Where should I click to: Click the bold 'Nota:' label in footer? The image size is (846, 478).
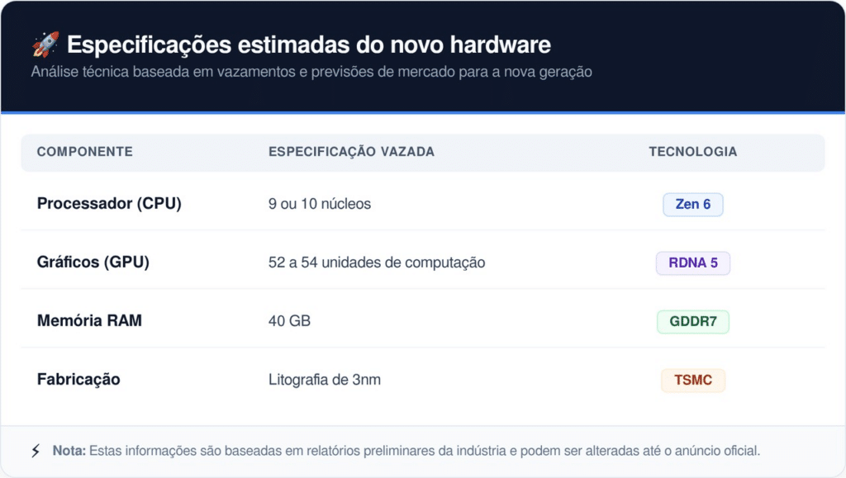tap(69, 451)
